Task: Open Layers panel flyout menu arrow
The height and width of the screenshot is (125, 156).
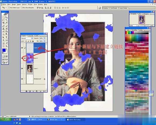Action: (x=46, y=36)
